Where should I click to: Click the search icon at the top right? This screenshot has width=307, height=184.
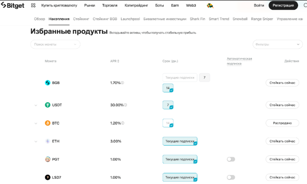(305, 5)
